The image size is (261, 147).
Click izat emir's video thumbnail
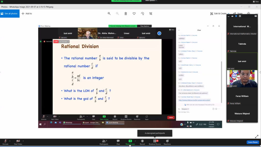pos(242,79)
